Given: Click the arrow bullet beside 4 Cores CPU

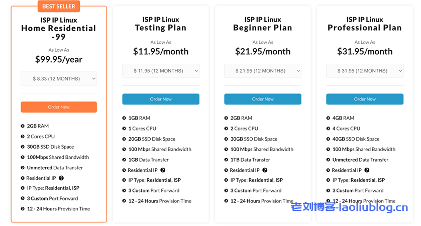Looking at the screenshot, I should 328,129.
